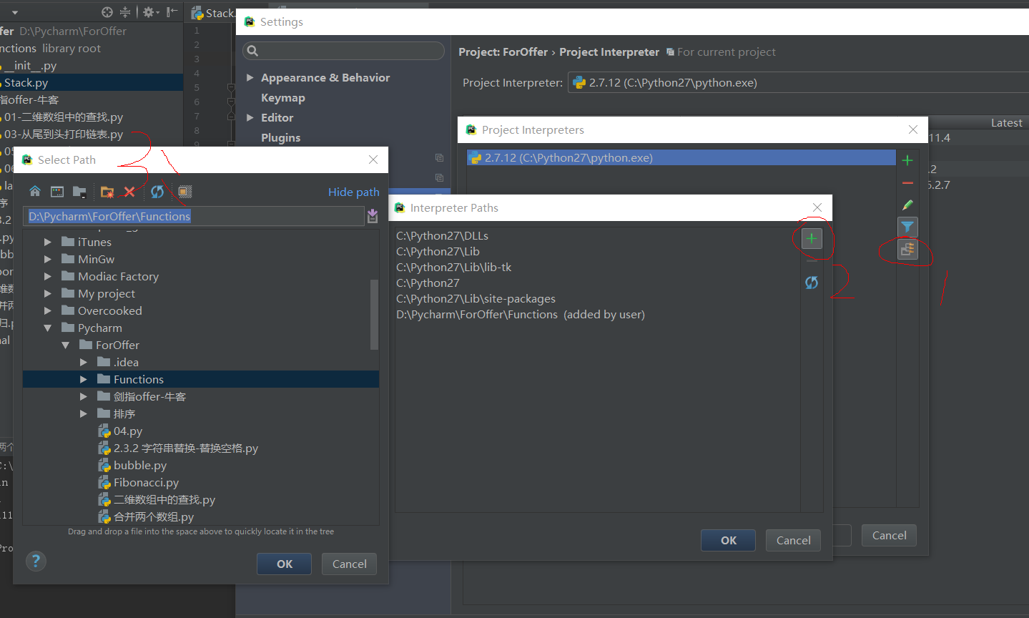Refresh the Select Path file tree

pyautogui.click(x=157, y=192)
